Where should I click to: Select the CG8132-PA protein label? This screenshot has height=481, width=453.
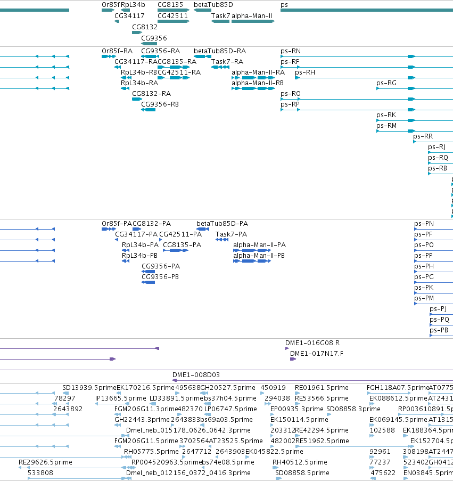[152, 224]
